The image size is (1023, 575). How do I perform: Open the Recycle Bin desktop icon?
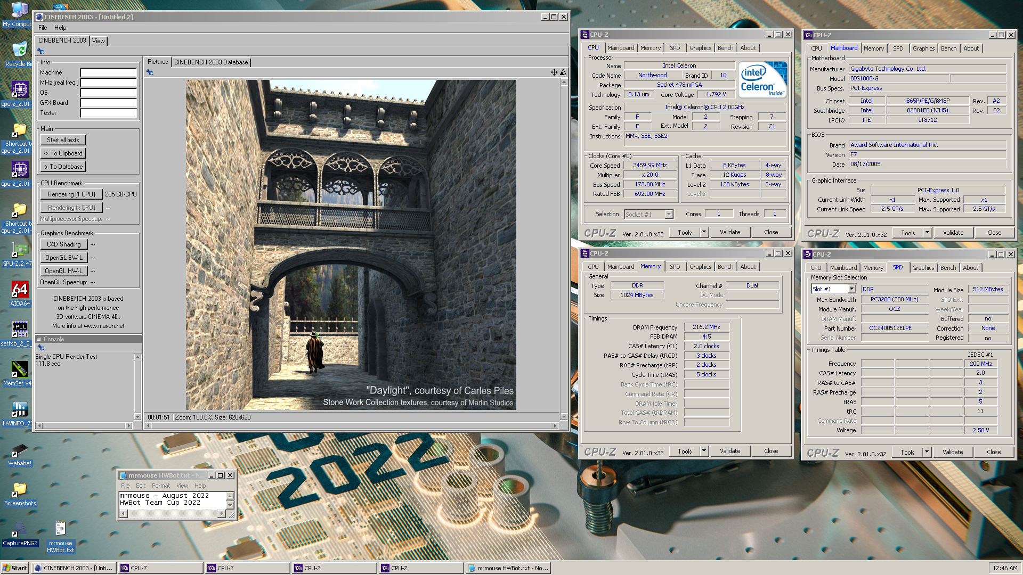19,54
